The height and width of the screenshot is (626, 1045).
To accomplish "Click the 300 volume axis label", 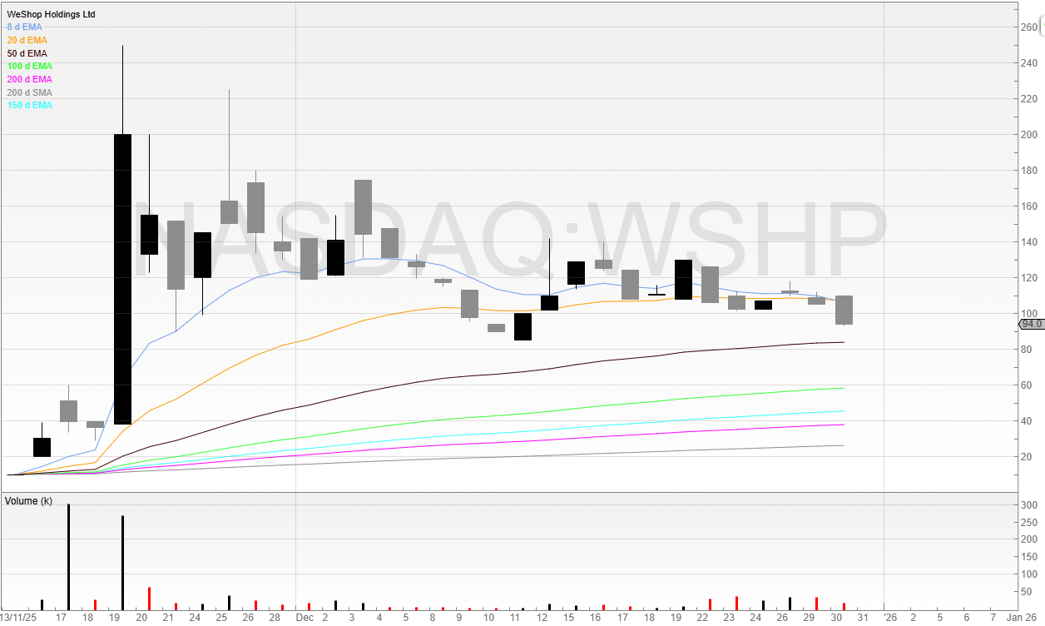I will [1029, 505].
